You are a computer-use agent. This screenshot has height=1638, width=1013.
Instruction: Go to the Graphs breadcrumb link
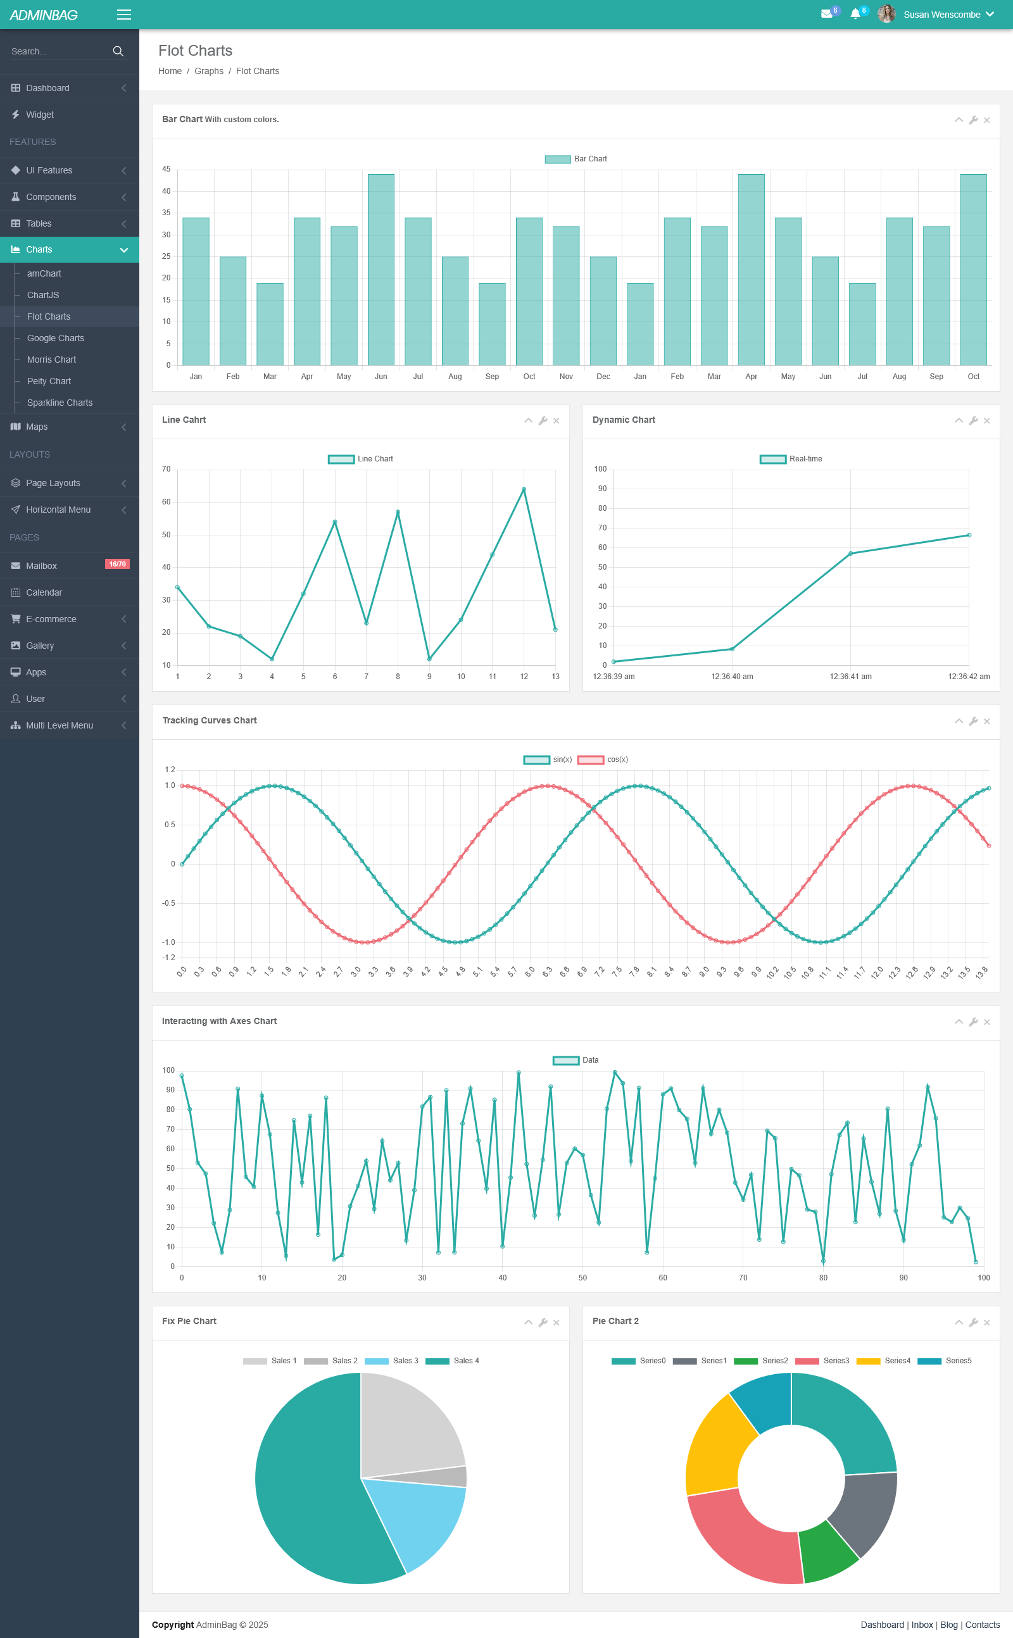(x=209, y=71)
